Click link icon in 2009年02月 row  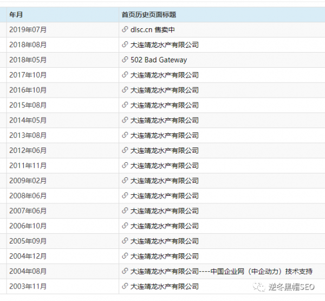tap(125, 181)
